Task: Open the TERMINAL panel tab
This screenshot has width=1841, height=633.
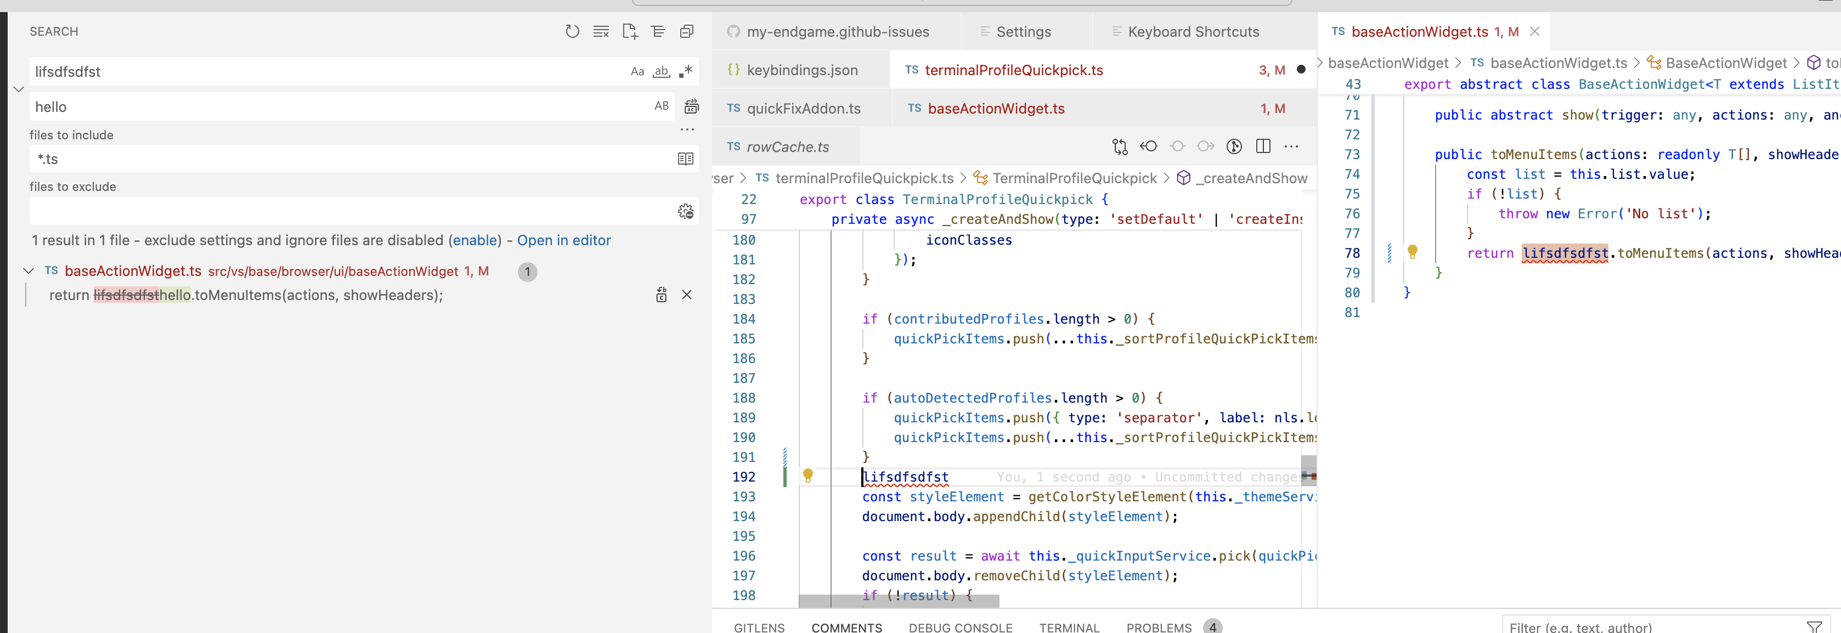Action: click(1069, 628)
